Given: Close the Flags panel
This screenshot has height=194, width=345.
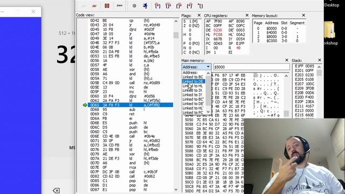Looking at the screenshot, I should coord(199,15).
